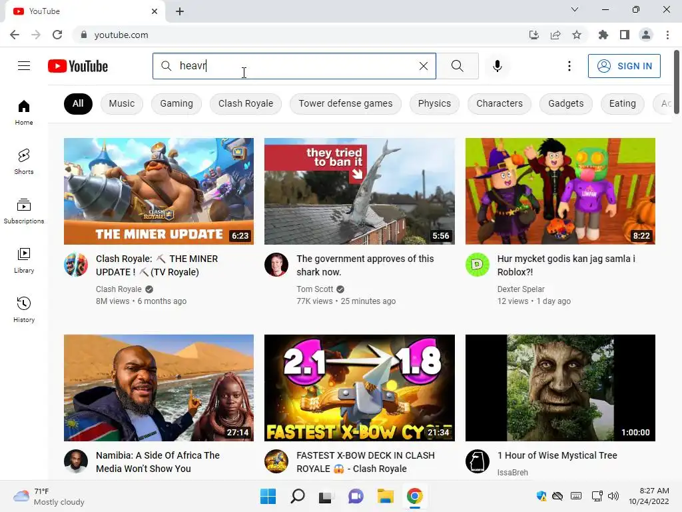Select the Gaming filter chip

pyautogui.click(x=176, y=103)
